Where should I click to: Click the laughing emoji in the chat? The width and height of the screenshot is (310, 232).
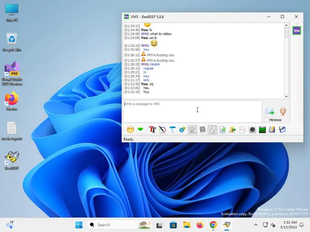(x=154, y=43)
